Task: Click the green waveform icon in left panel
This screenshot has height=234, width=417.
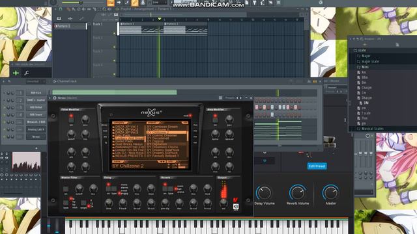Action: click(x=16, y=73)
